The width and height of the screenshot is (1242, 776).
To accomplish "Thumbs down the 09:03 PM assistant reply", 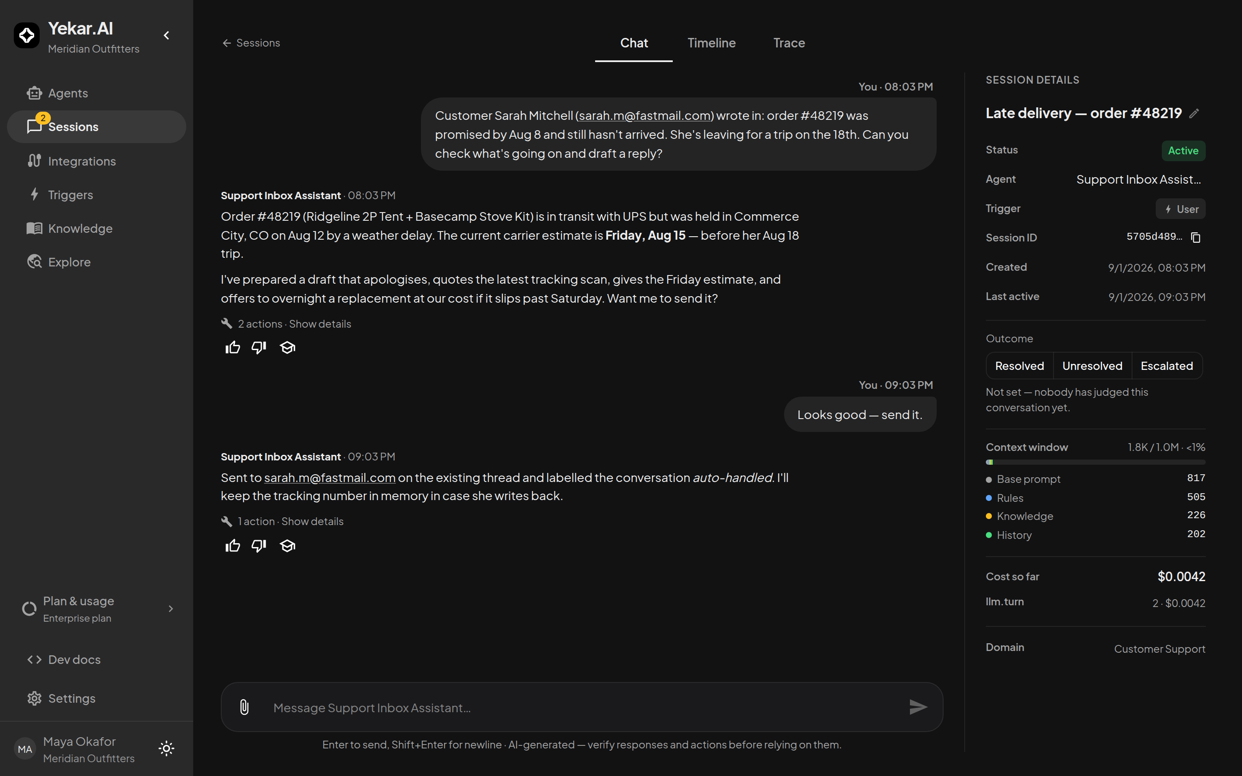I will [259, 546].
